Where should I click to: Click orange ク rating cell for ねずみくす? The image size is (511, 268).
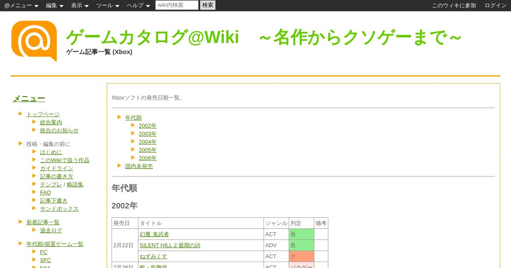(x=301, y=256)
